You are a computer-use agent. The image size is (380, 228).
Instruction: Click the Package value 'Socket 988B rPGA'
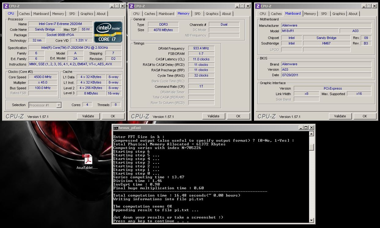click(60, 35)
